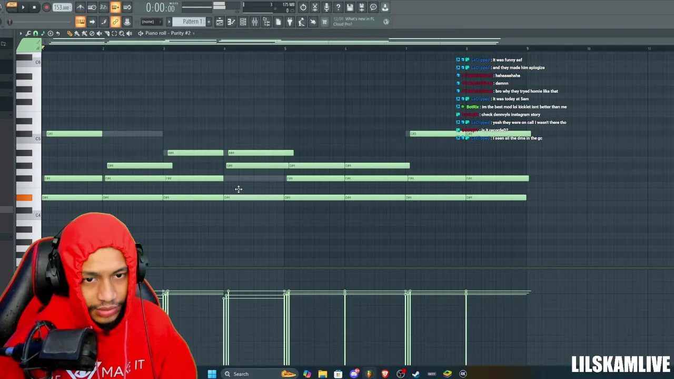Open the Browser panel button

(266, 22)
